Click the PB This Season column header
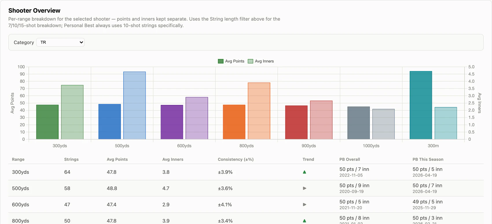Image resolution: width=492 pixels, height=224 pixels. point(428,159)
